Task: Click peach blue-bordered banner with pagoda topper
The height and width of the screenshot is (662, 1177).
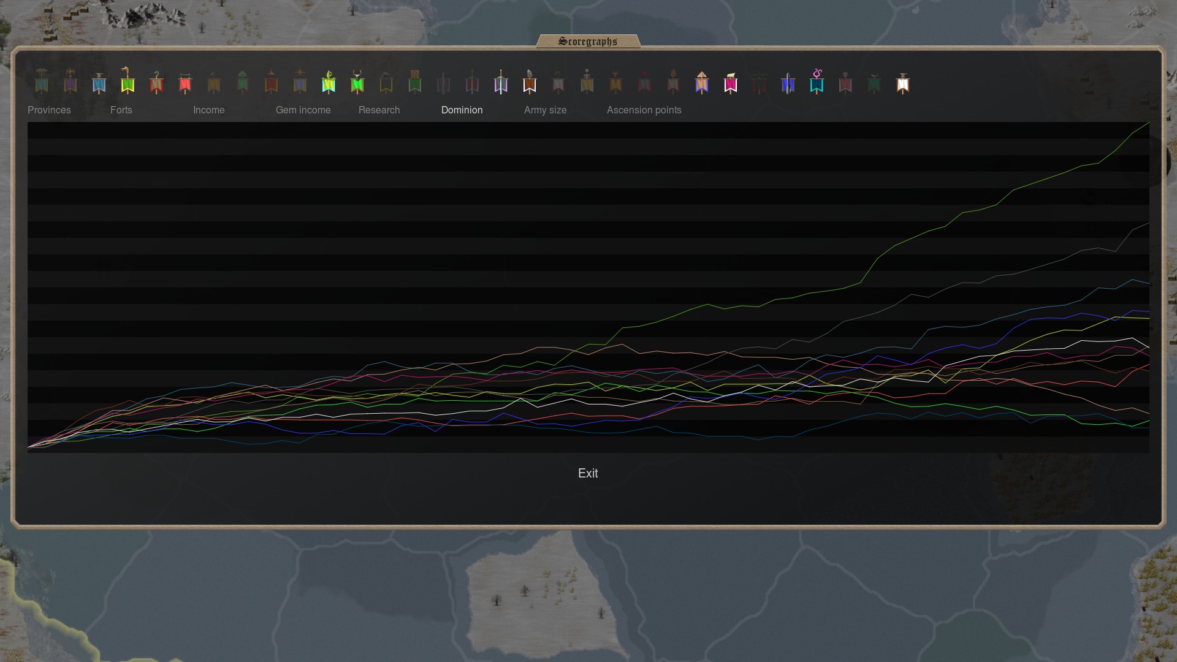Action: pyautogui.click(x=702, y=82)
